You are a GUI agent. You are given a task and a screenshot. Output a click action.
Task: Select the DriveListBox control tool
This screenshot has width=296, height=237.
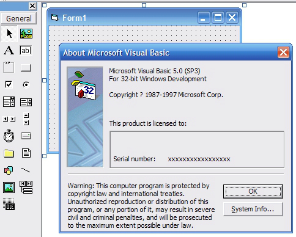pyautogui.click(x=26, y=136)
